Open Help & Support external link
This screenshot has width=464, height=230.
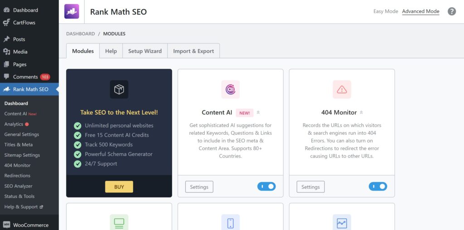tap(24, 207)
